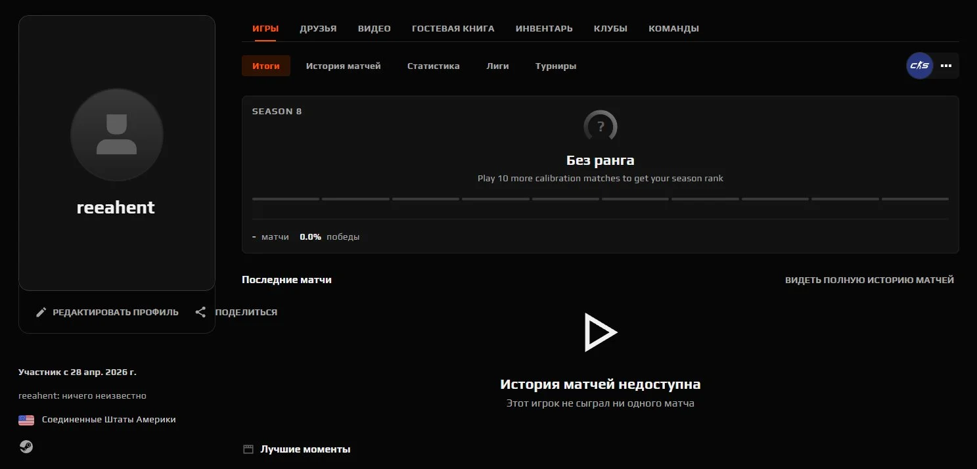Click the CS game icon badge
This screenshot has width=977, height=469.
coord(920,66)
